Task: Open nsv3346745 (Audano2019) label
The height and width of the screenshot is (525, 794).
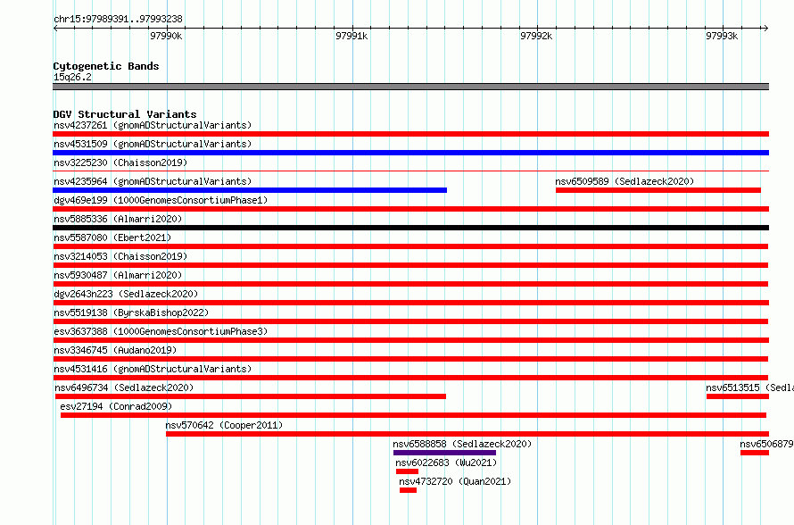Action: [x=115, y=350]
